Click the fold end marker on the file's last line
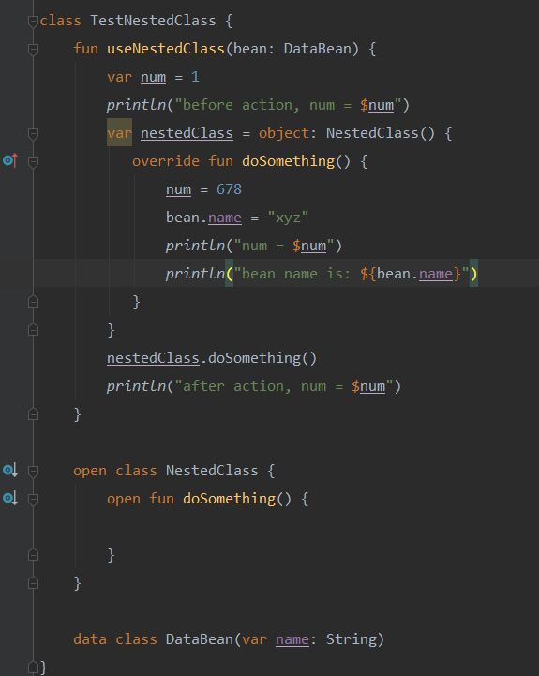The height and width of the screenshot is (676, 539). coord(33,668)
